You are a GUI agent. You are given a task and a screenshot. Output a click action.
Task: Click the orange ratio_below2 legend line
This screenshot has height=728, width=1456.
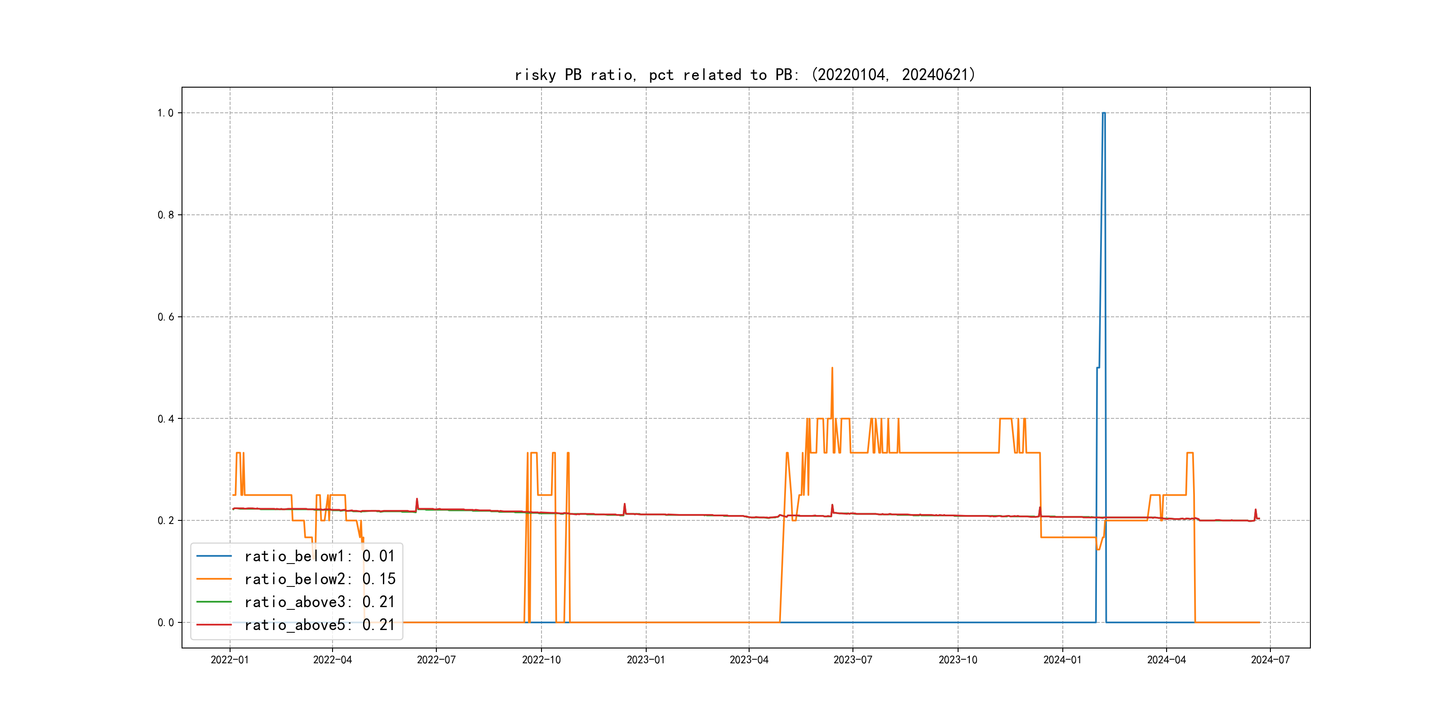(213, 579)
